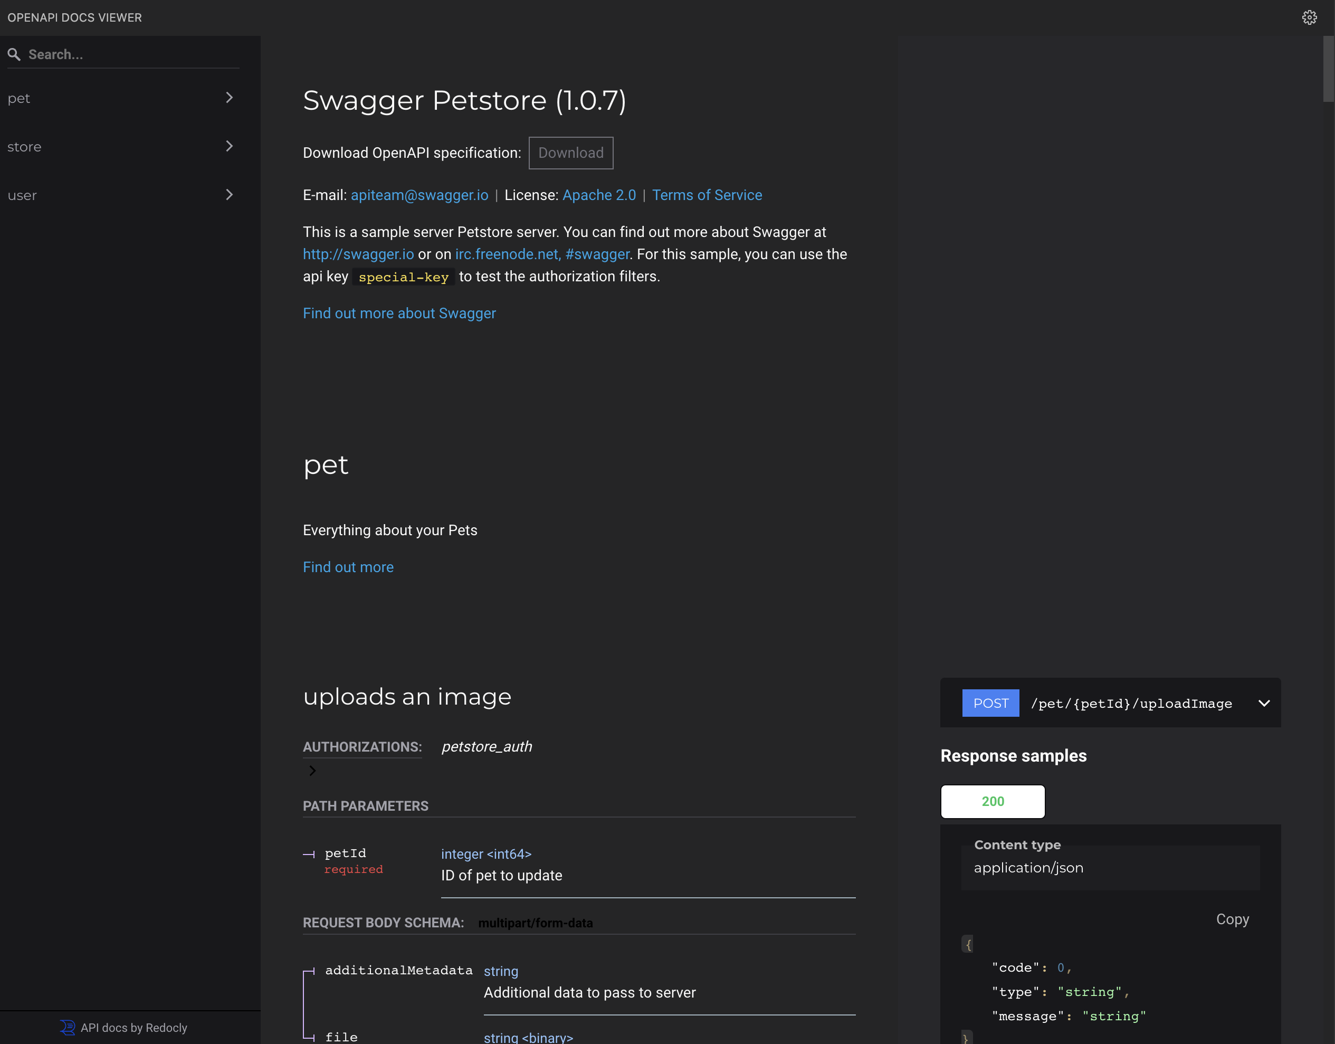Select the 200 response tab

[992, 801]
